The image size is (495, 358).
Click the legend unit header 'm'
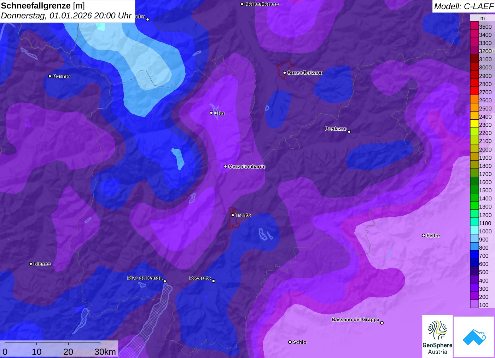coord(483,18)
